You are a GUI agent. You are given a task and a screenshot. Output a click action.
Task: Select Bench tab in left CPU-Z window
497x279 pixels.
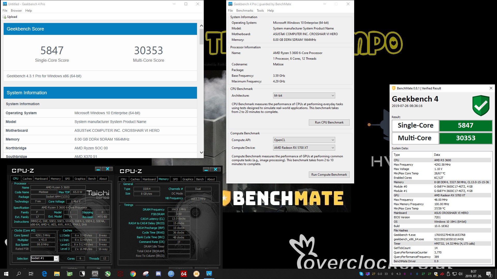coord(92,179)
